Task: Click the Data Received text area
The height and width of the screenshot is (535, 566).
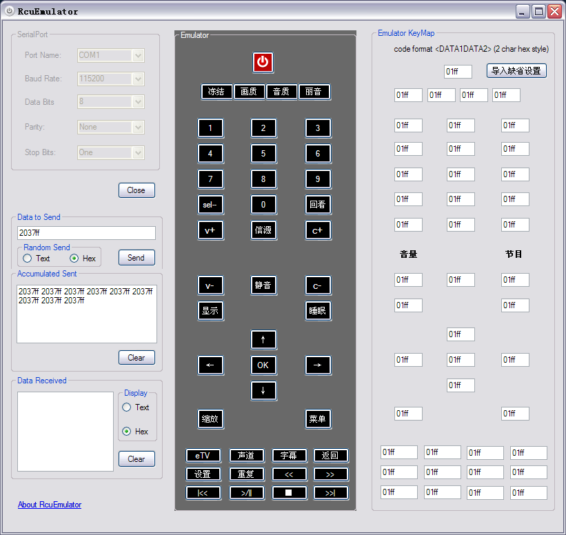Action: click(65, 432)
